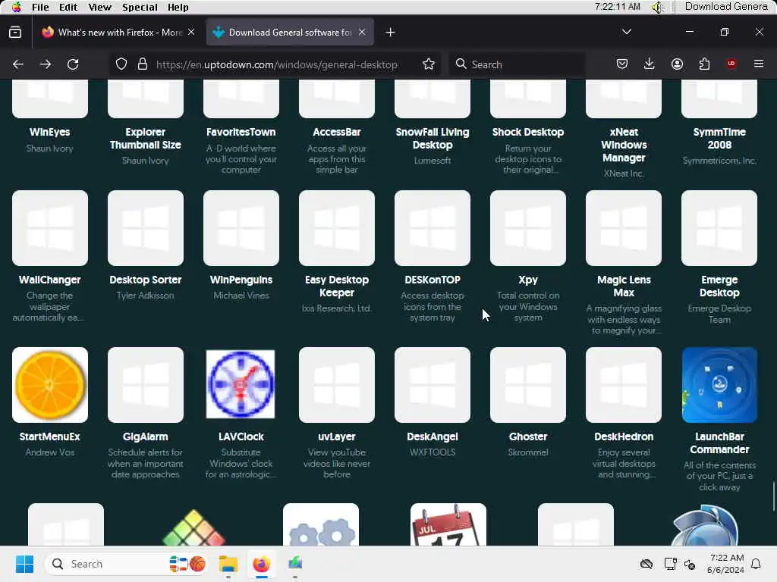This screenshot has height=582, width=777.
Task: Open the Xpy app link
Action: coord(528,280)
